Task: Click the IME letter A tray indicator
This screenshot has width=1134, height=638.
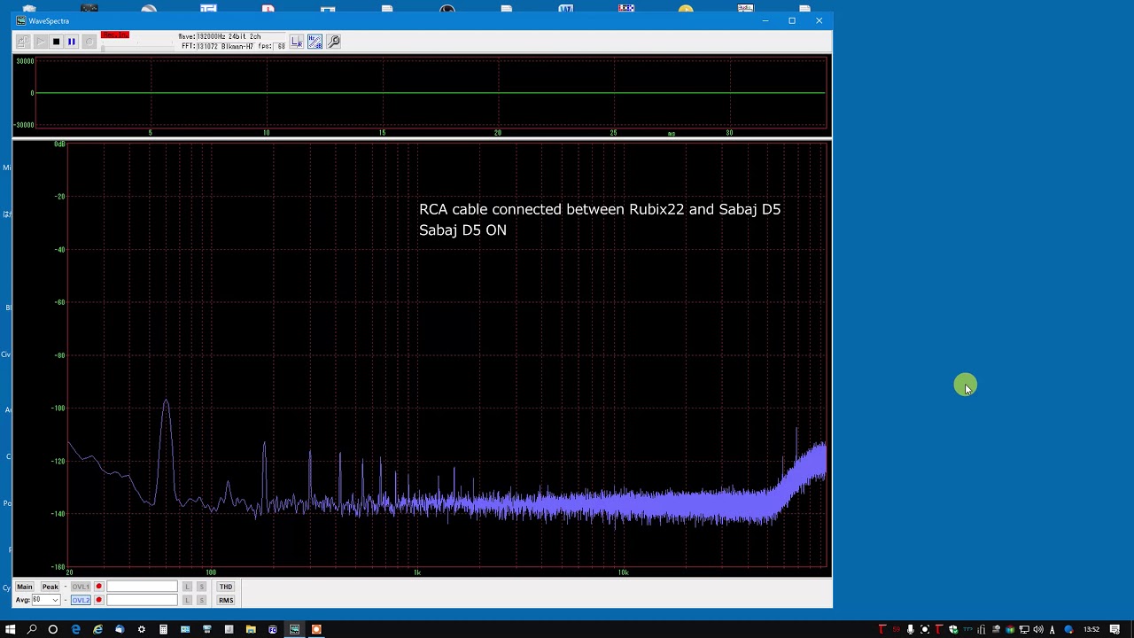Action: 1052,629
